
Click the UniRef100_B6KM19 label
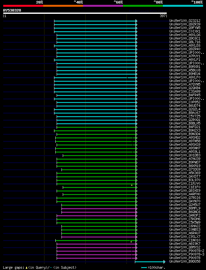pos(185,166)
